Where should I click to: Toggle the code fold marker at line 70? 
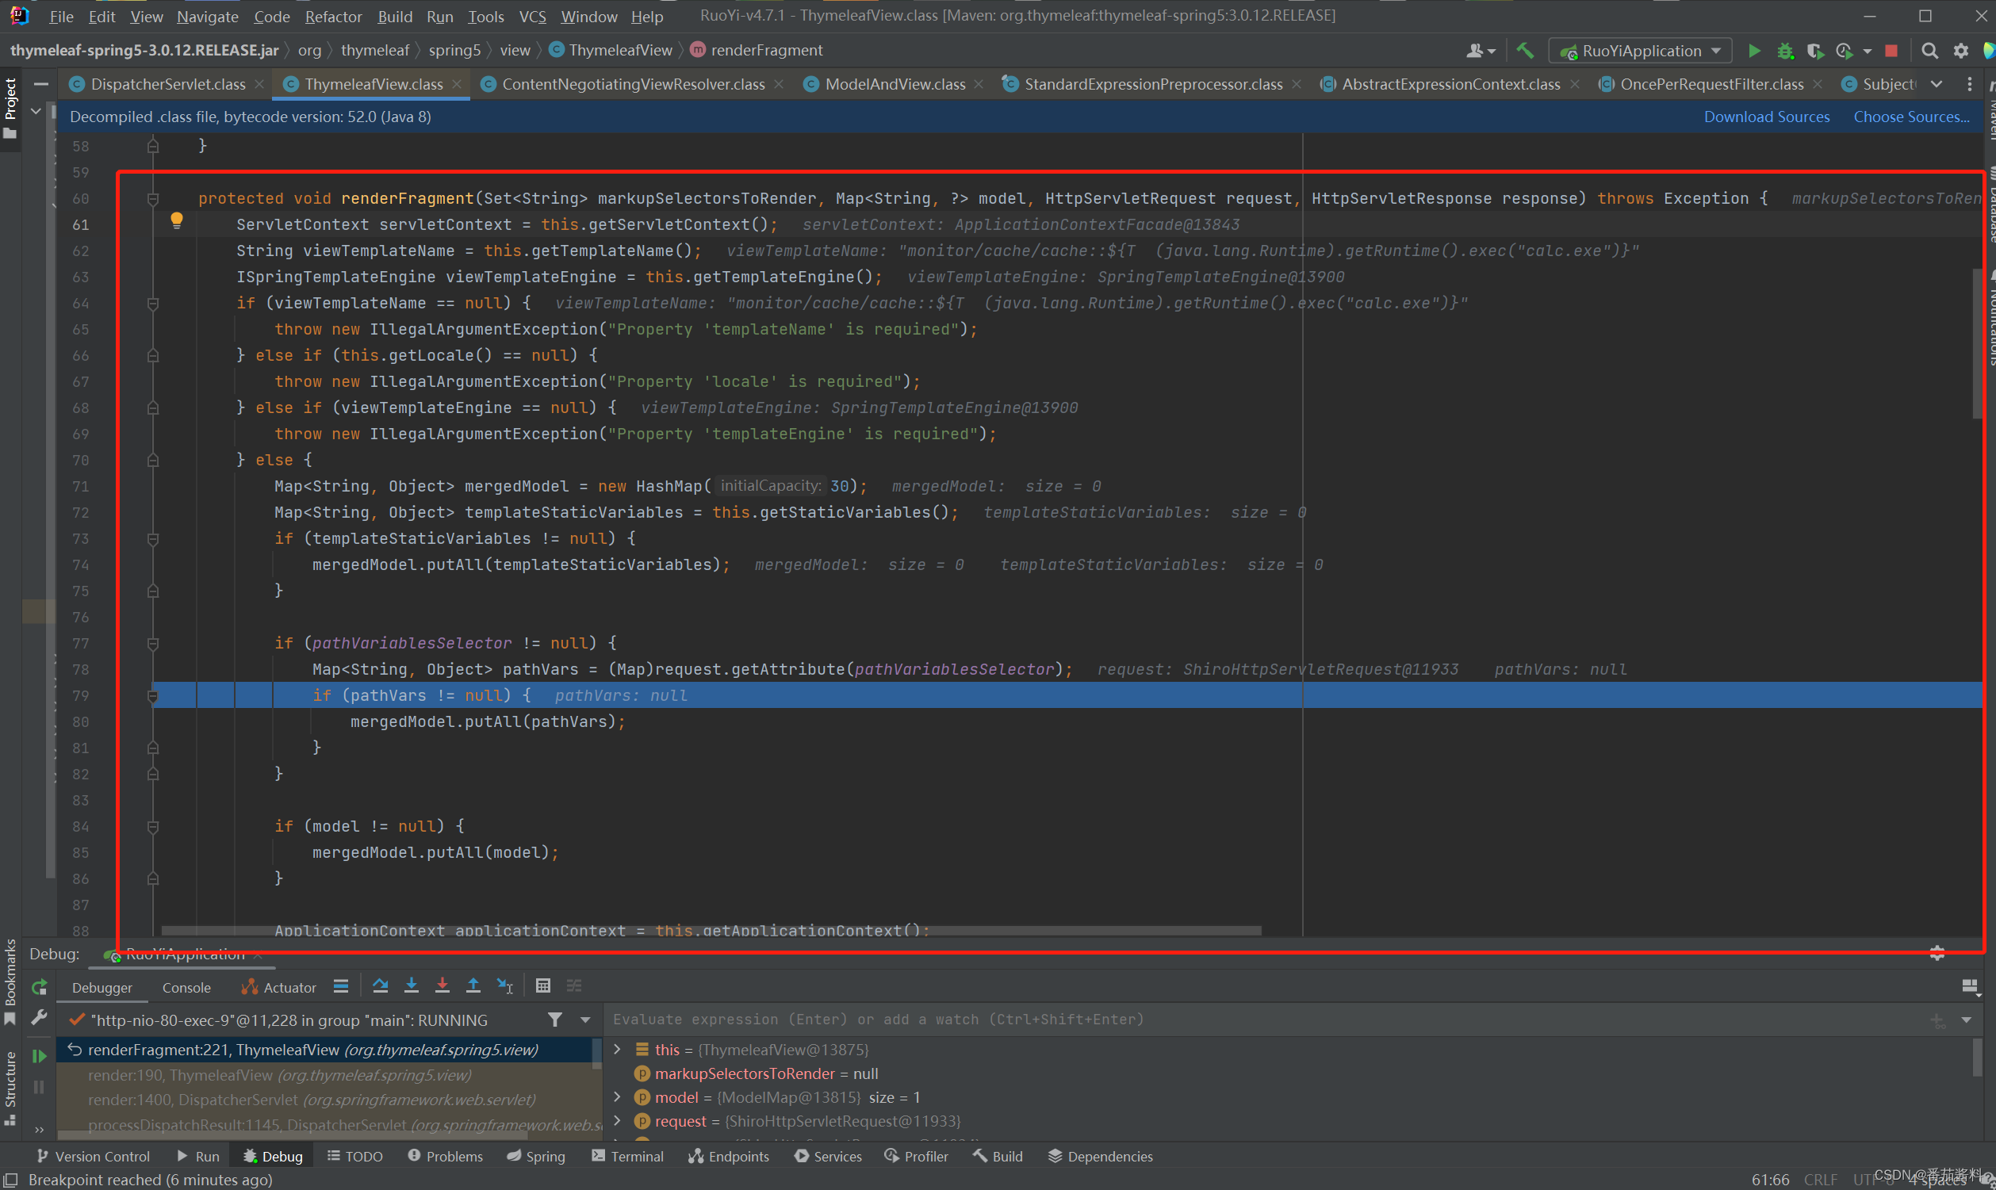pyautogui.click(x=153, y=461)
